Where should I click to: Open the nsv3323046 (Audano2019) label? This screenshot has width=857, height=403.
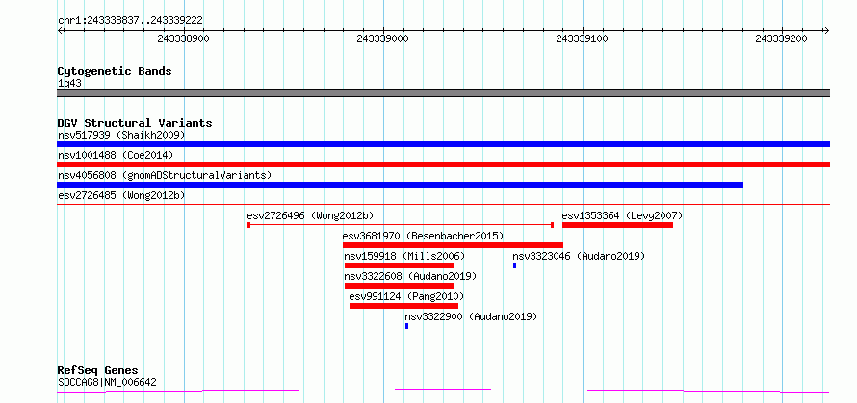[579, 256]
